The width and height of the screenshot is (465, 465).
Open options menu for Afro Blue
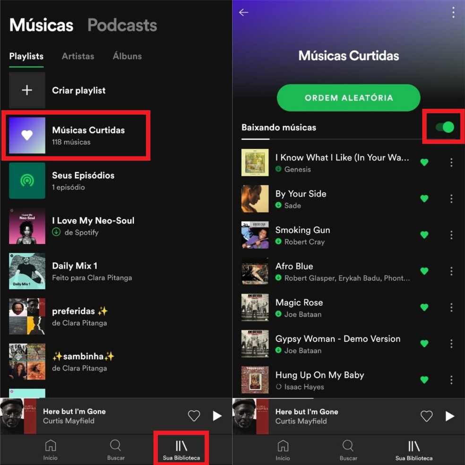[x=451, y=271]
